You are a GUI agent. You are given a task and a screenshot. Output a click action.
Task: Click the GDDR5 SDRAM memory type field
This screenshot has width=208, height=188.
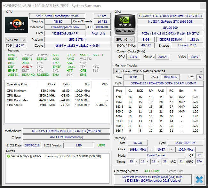tap(171, 40)
